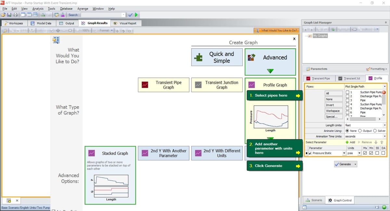Viewport: 390px width, 211px height.
Task: Switch to the Visual Report tab
Action: tap(126, 23)
